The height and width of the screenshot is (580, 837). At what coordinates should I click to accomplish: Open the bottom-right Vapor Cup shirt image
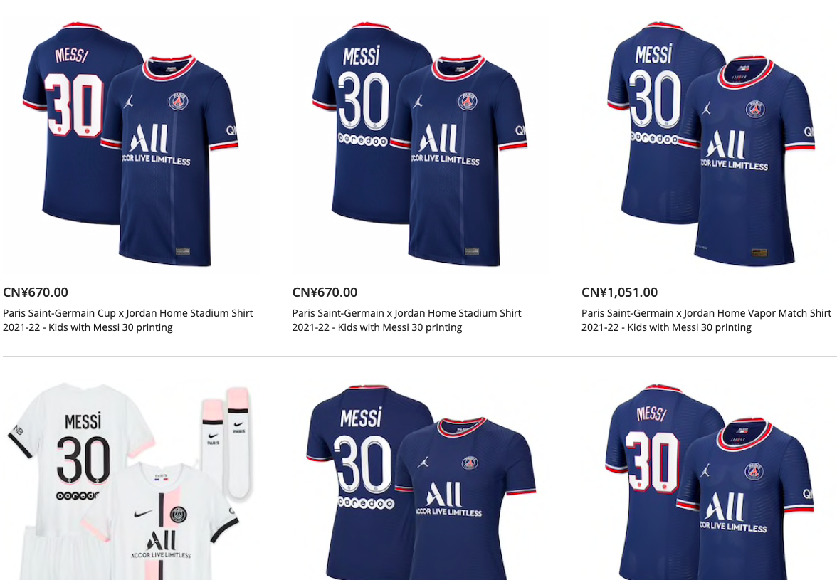pos(710,481)
